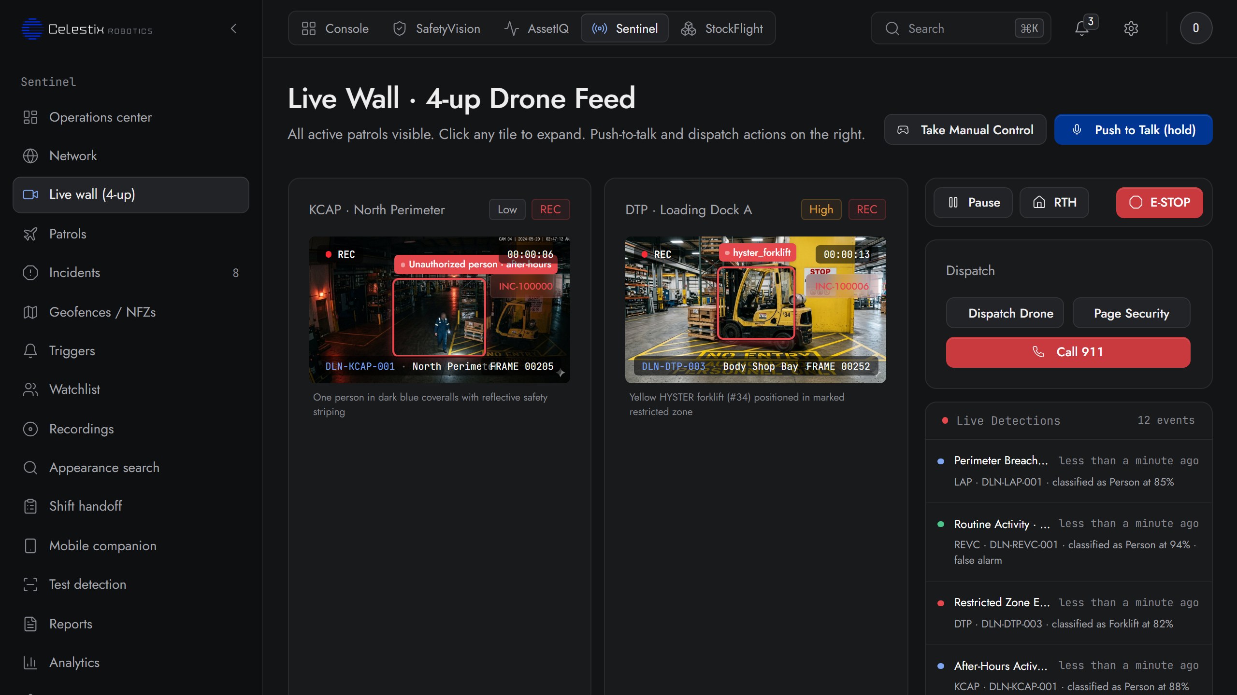Open the notifications bell
Screen dimensions: 1237x695
tap(1082, 28)
